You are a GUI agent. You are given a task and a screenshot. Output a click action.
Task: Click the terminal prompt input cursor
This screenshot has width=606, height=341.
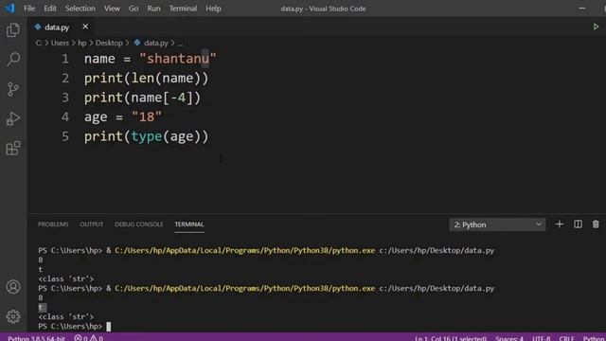(x=109, y=326)
